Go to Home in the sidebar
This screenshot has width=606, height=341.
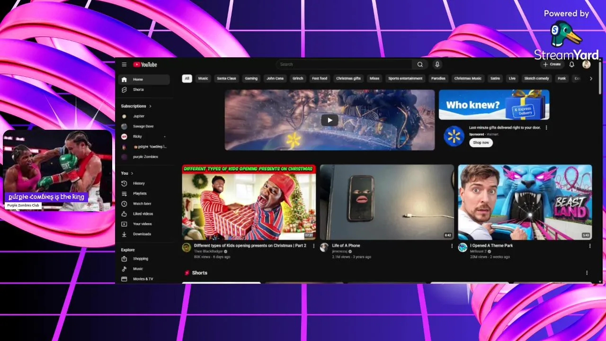coord(144,80)
